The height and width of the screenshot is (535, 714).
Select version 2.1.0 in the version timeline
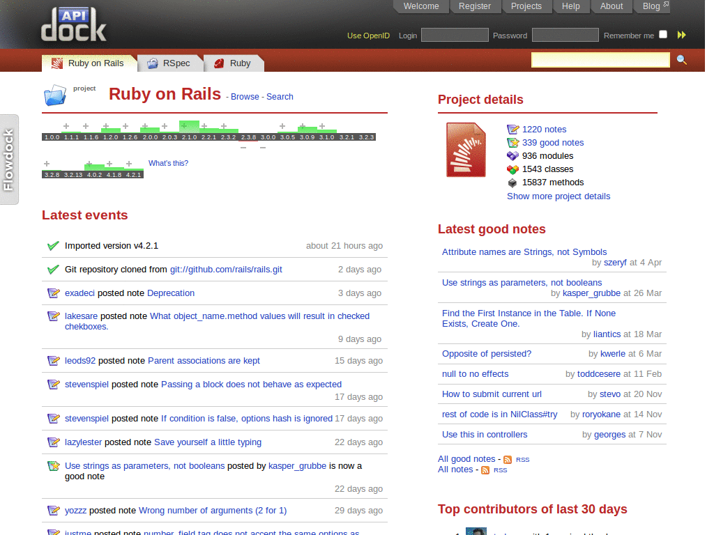[189, 137]
